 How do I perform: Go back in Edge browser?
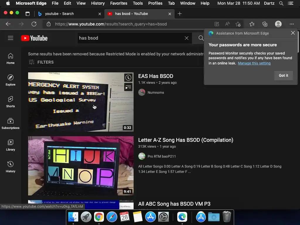coord(8,24)
